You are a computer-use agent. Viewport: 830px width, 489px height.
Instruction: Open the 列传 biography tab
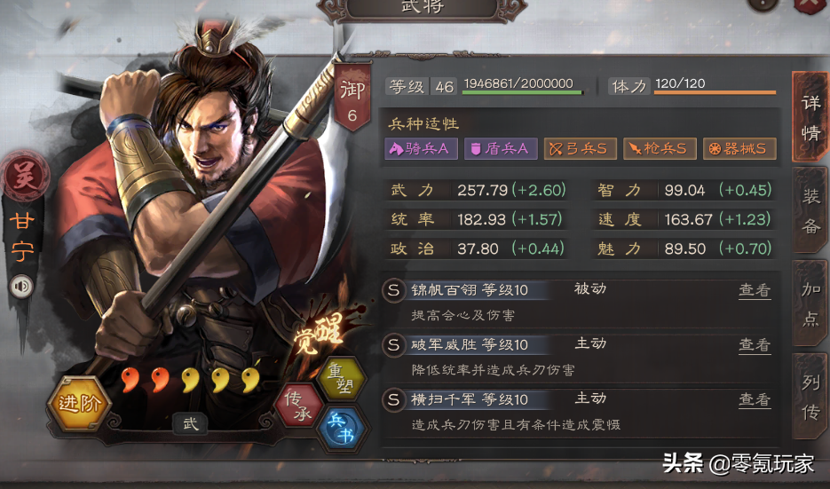click(810, 397)
